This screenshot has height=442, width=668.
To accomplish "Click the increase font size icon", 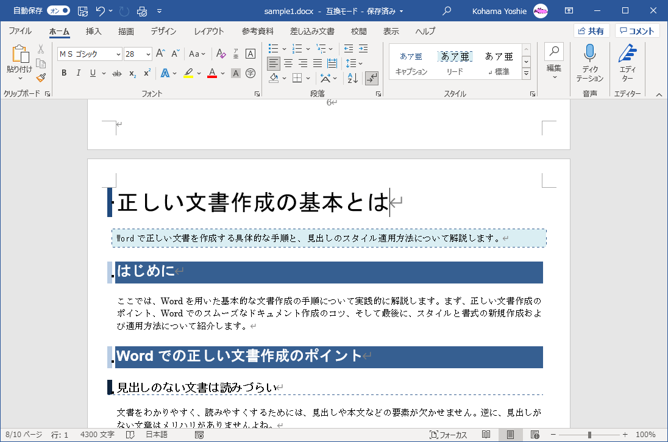I will [x=161, y=53].
